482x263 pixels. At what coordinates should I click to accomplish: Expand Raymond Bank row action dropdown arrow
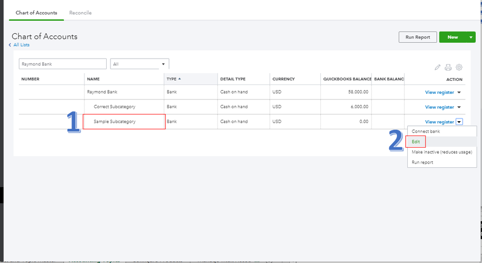[459, 92]
